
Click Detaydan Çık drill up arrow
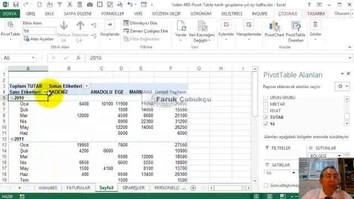pyautogui.click(x=80, y=32)
